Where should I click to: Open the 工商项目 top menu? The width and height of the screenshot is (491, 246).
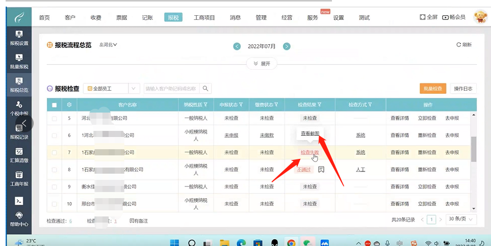coord(203,17)
